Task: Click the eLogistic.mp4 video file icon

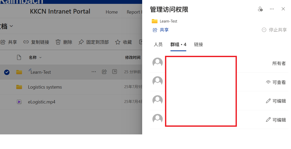Action: click(x=19, y=102)
